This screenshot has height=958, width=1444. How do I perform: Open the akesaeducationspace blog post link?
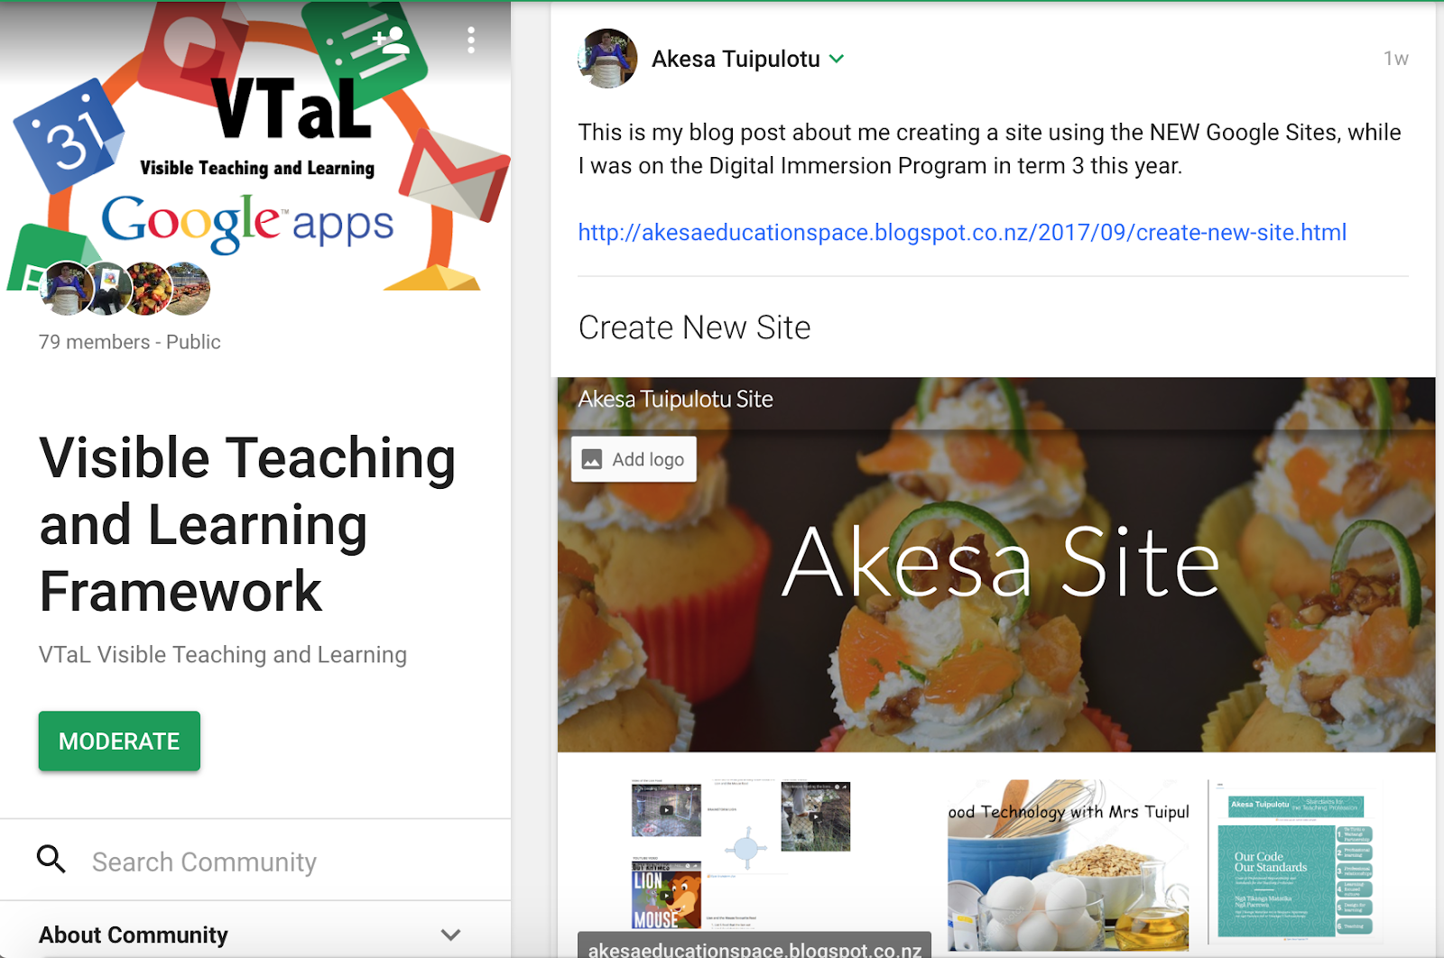962,233
